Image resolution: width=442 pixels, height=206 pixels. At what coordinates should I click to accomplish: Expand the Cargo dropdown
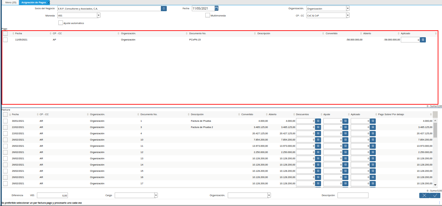pyautogui.click(x=156, y=195)
